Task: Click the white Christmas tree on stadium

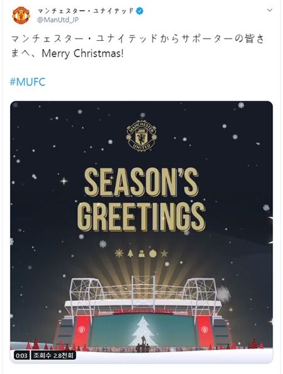Action: [x=143, y=331]
